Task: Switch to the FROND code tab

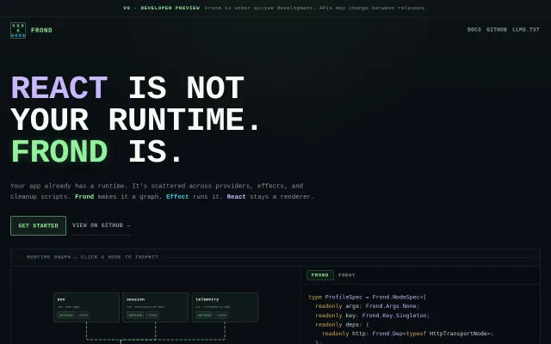Action: coord(319,275)
